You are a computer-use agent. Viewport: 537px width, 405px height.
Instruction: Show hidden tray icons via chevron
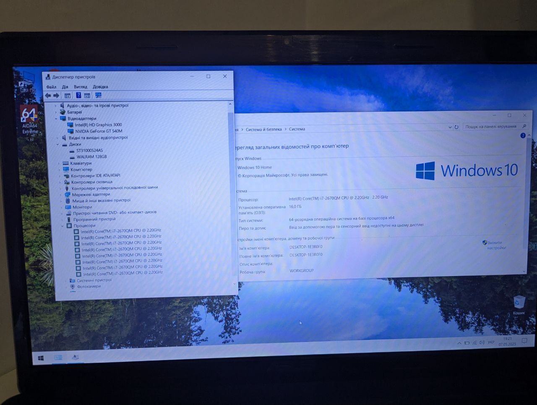point(459,343)
